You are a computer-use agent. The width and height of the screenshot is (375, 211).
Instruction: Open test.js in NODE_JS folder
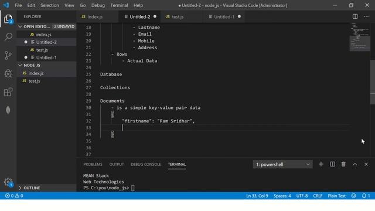pos(46,81)
